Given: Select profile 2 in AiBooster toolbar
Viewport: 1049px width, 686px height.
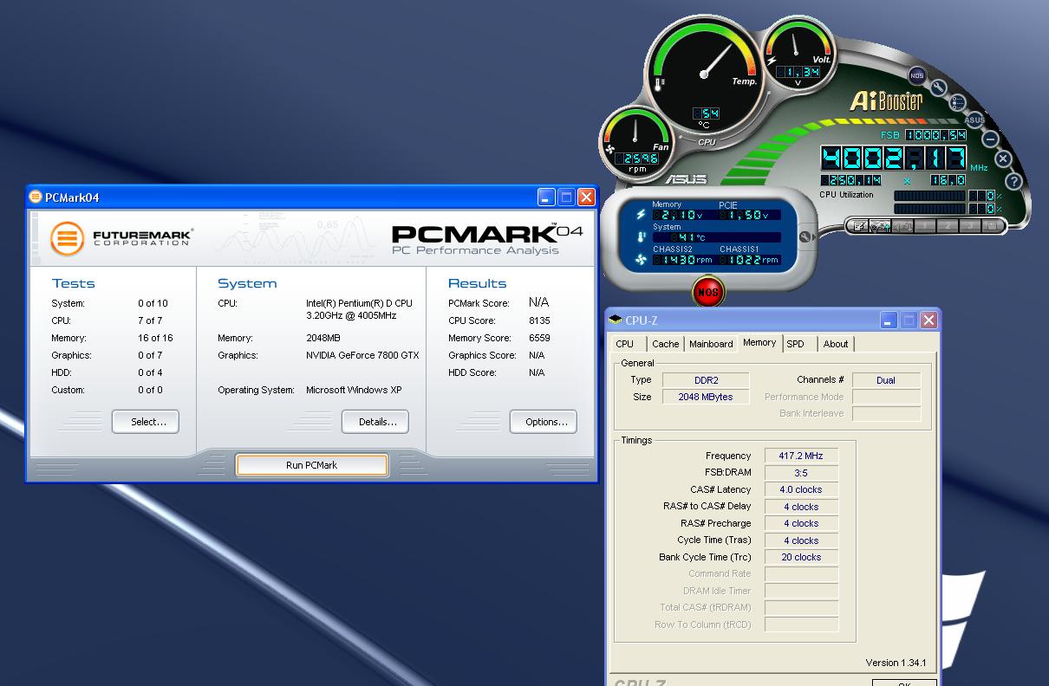Looking at the screenshot, I should pos(948,225).
